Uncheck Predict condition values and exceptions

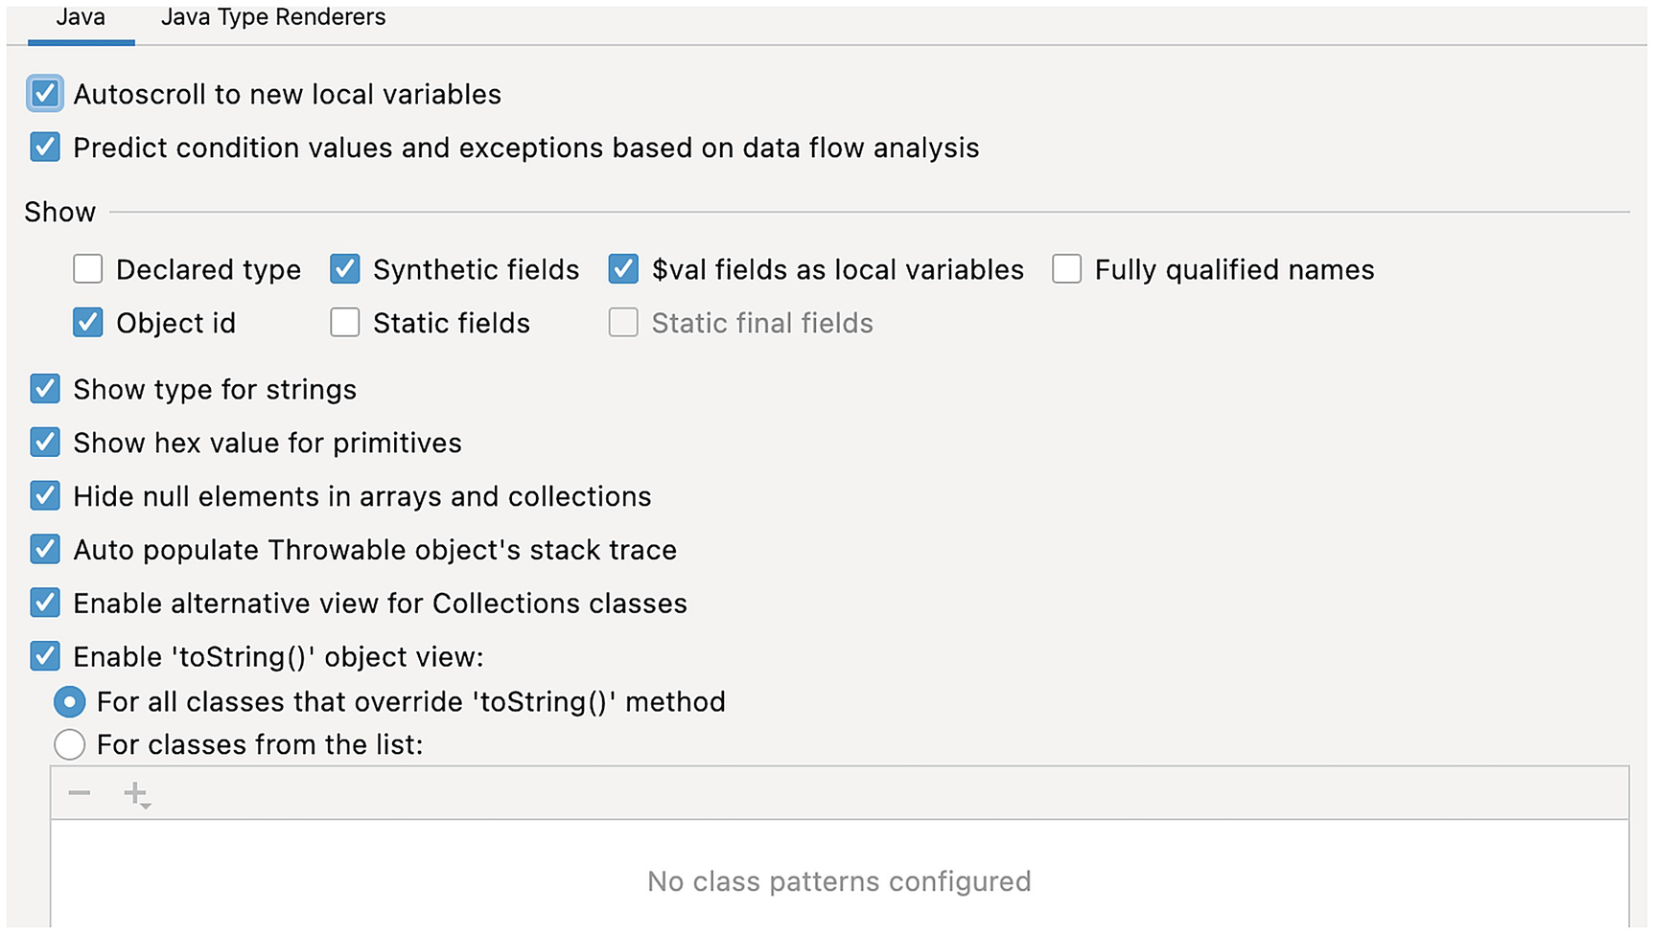pyautogui.click(x=45, y=148)
